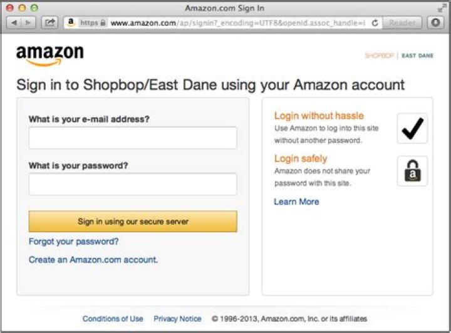Click the black checkmark icon
Image resolution: width=451 pixels, height=333 pixels.
412,128
